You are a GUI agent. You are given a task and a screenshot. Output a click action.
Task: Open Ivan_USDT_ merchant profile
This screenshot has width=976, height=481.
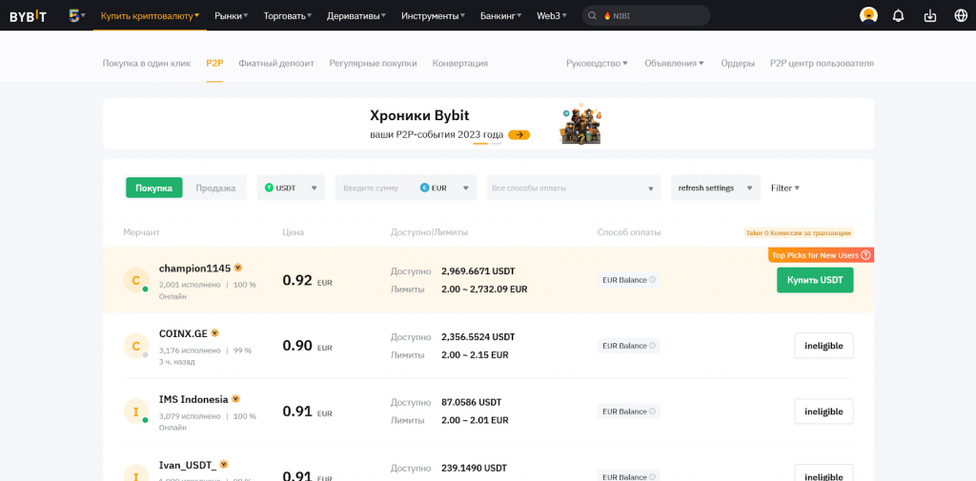188,465
